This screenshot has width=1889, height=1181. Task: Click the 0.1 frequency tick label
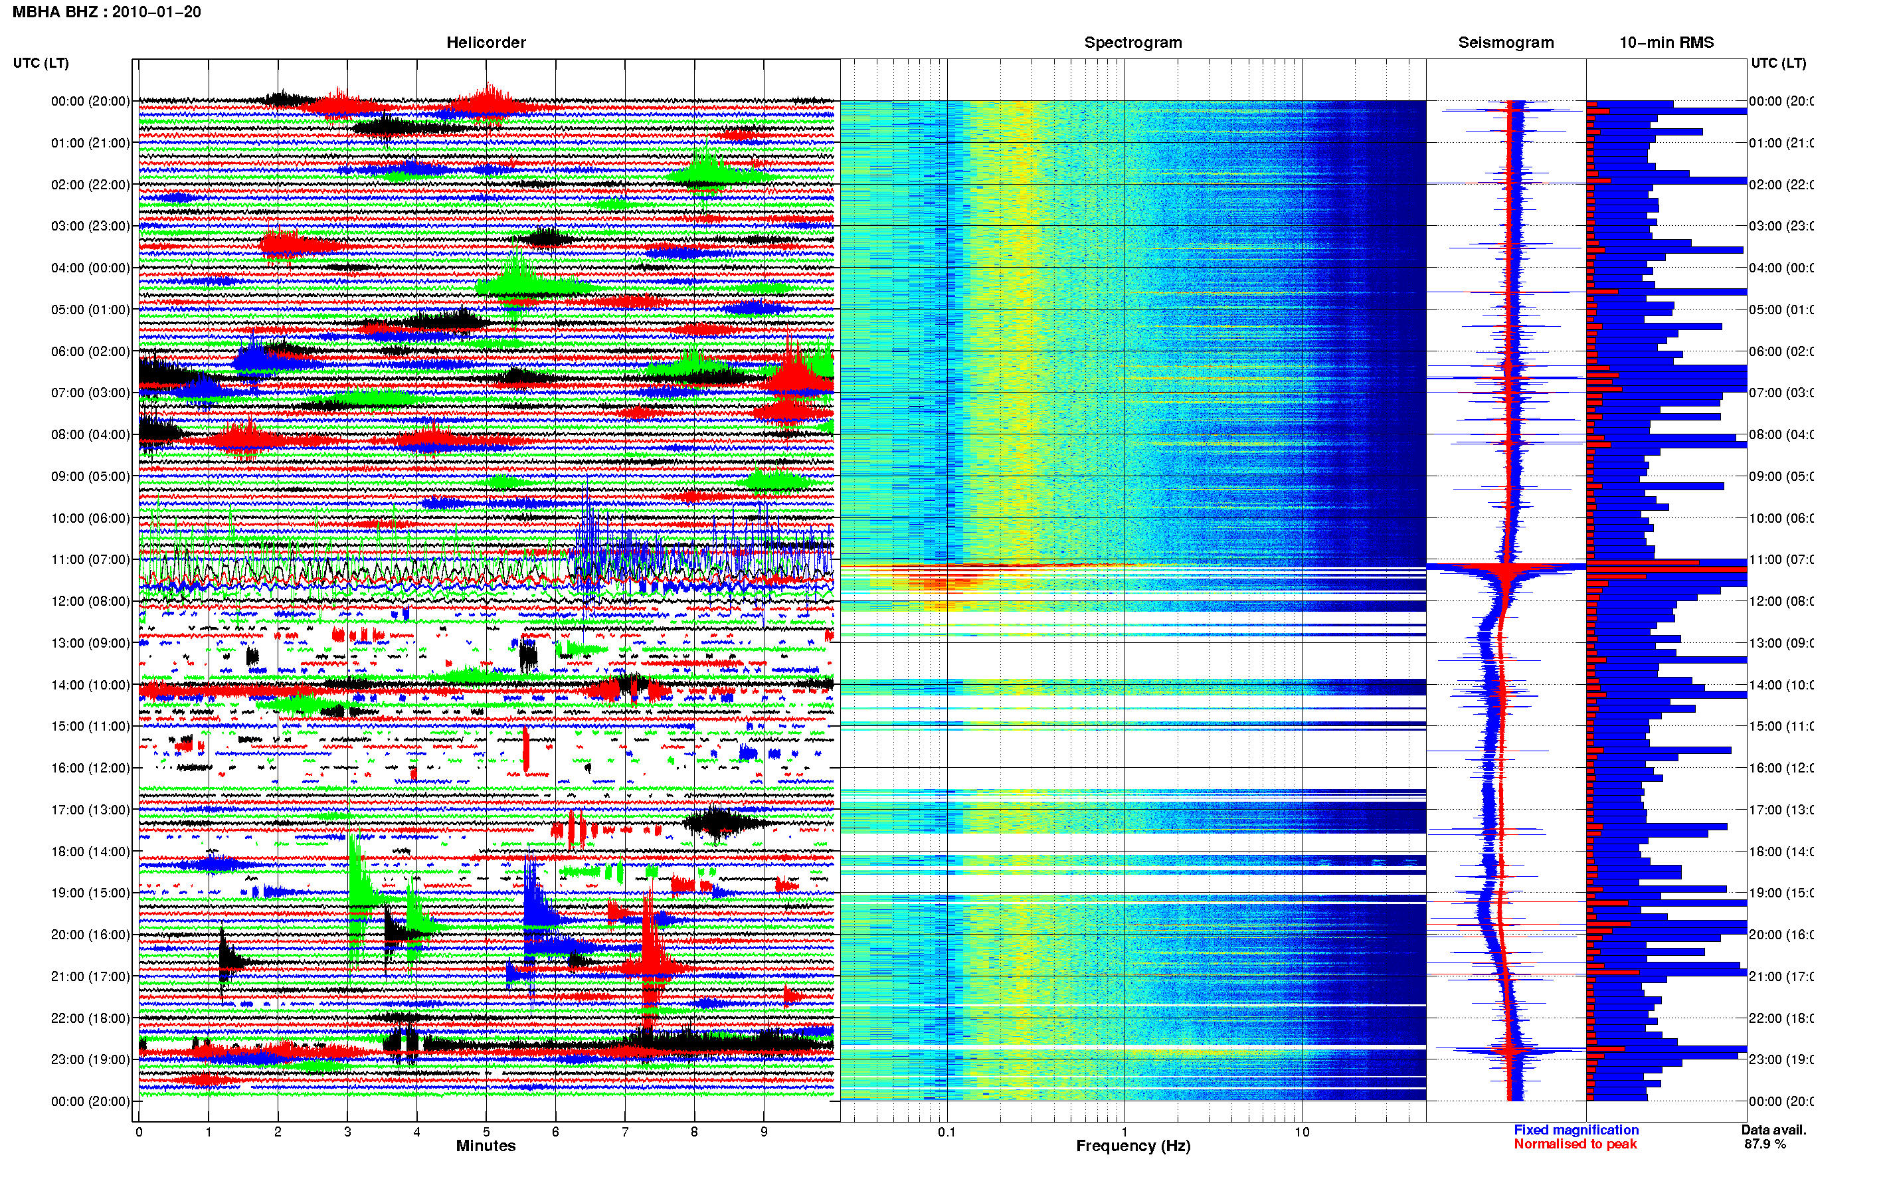[946, 1131]
